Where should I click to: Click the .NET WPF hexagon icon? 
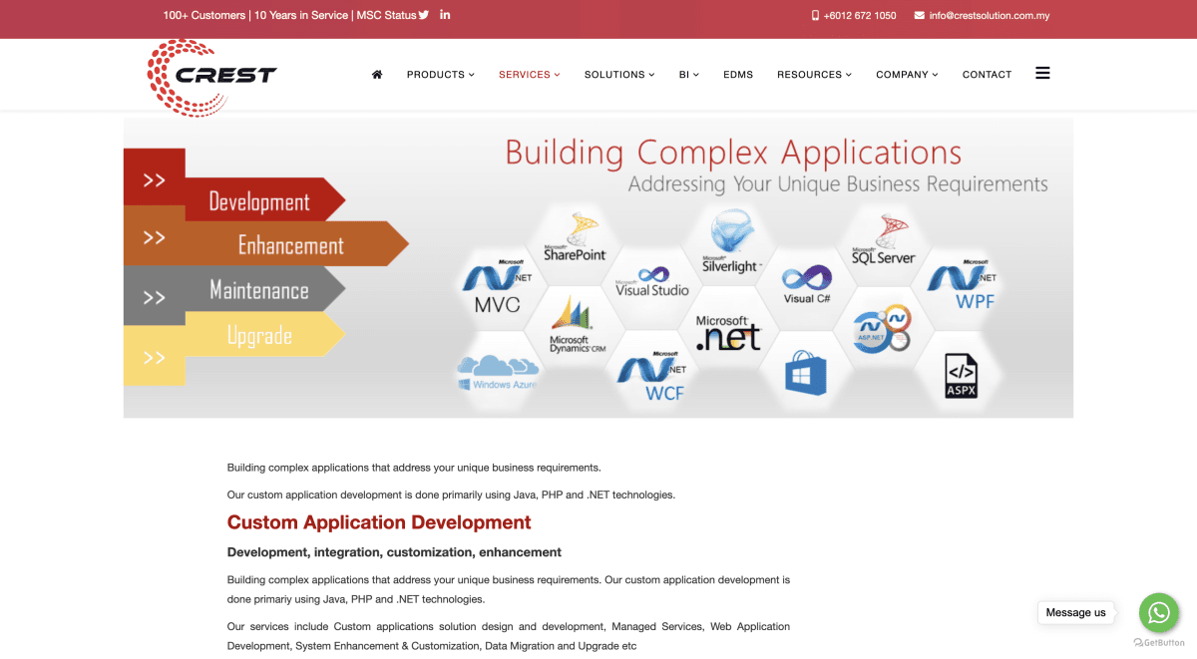962,285
